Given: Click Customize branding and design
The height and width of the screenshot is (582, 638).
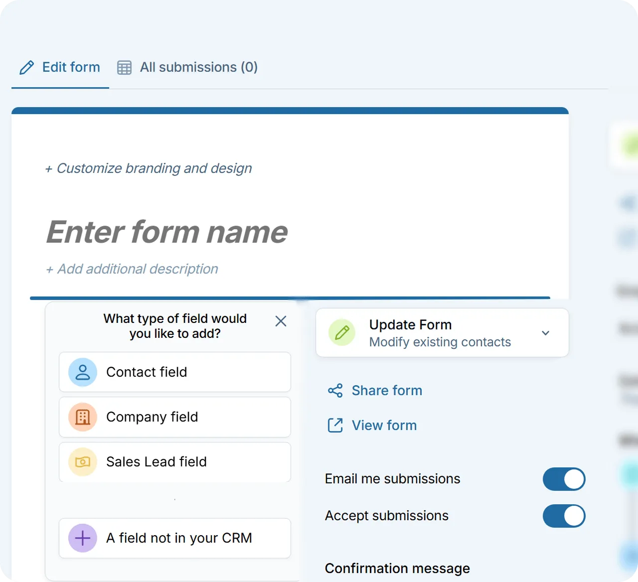Looking at the screenshot, I should [x=149, y=168].
